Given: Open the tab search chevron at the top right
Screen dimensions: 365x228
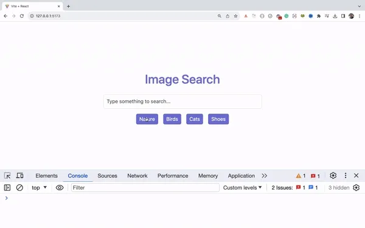Looking at the screenshot, I should click(x=360, y=6).
